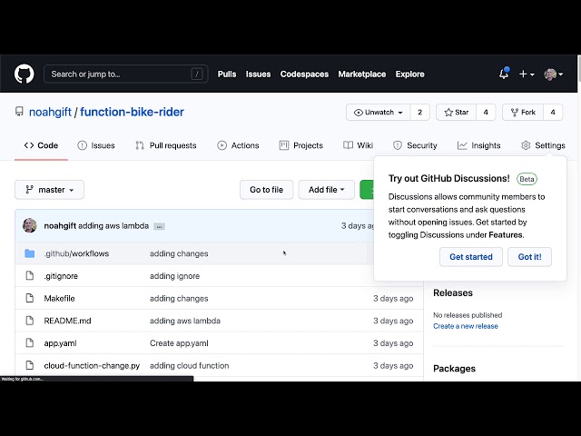
Task: Click file icon beside Makefile
Action: (x=30, y=298)
